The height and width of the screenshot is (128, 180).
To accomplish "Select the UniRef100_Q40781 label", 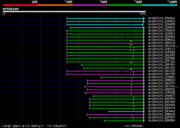I will 161,71.
